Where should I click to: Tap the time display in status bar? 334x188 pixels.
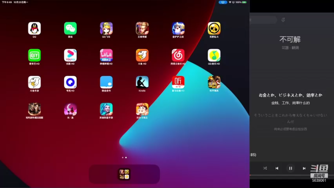(7, 2)
